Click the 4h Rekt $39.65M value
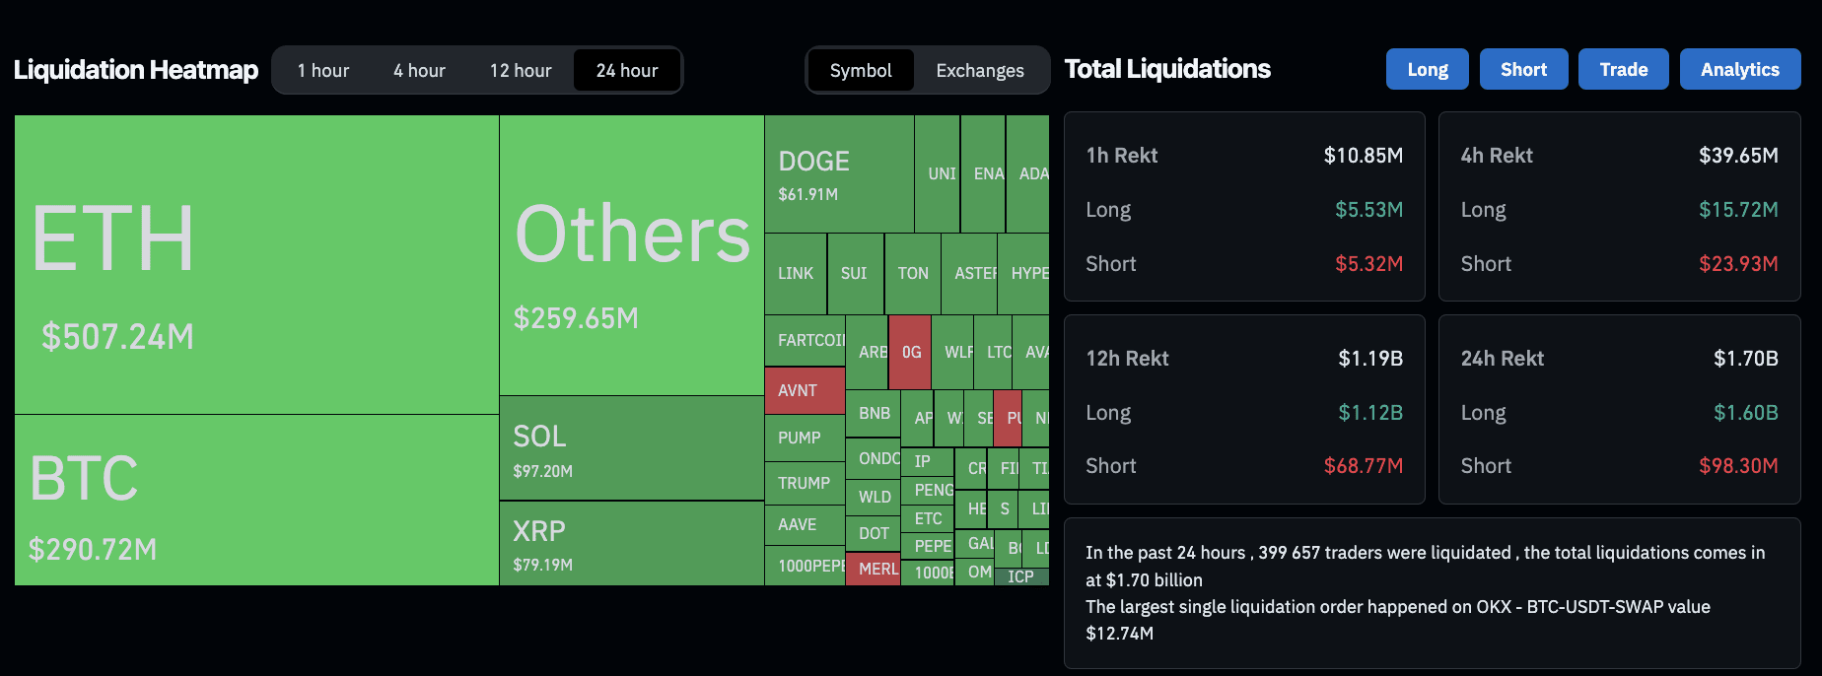Viewport: 1822px width, 676px height. coord(1738,156)
